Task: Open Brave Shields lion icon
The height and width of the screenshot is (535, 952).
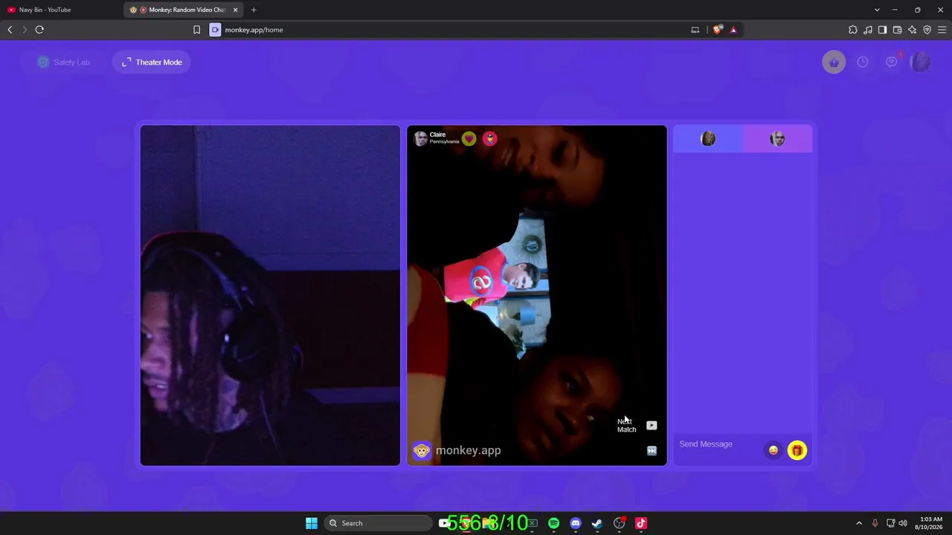Action: [717, 30]
